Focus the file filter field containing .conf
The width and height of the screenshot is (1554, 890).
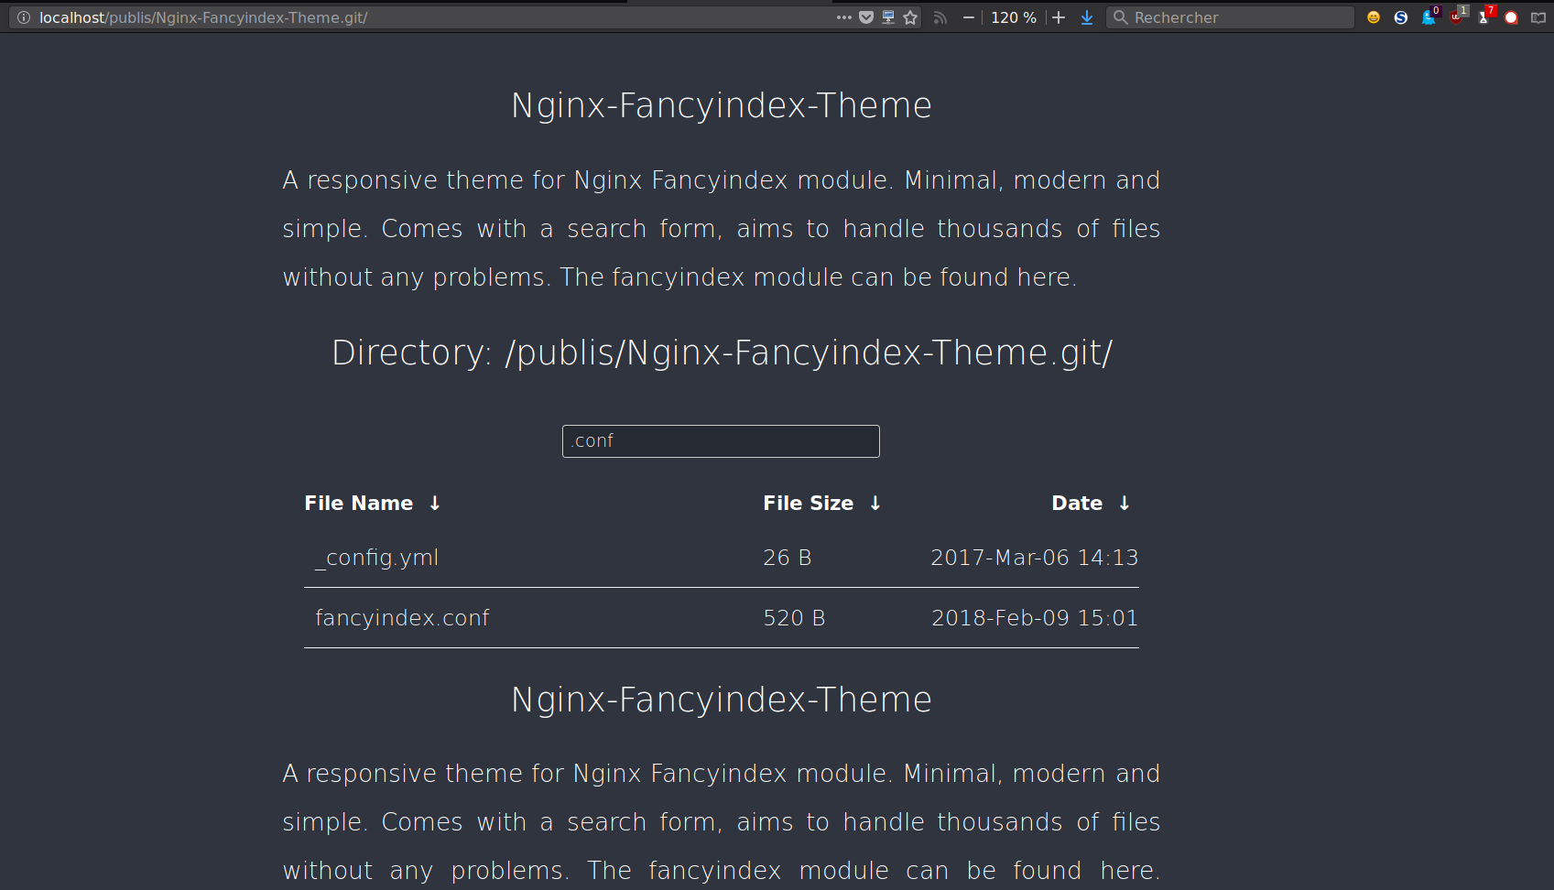point(721,441)
